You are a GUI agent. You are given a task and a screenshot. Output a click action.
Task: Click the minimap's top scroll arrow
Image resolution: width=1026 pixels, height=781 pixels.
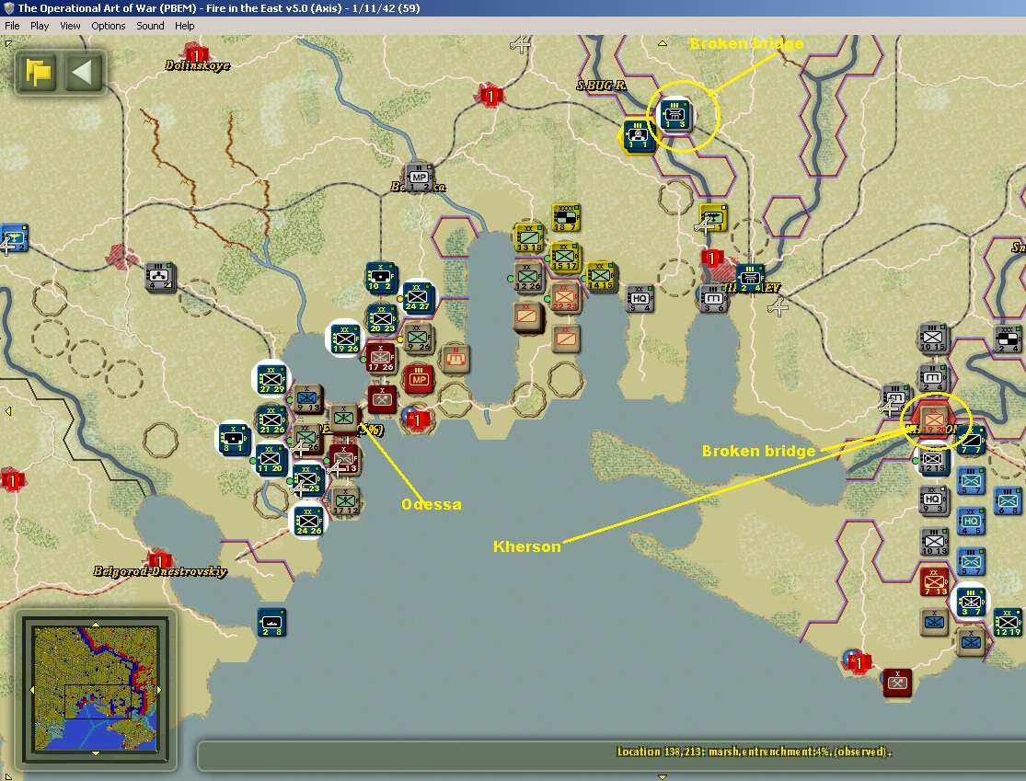tap(96, 625)
